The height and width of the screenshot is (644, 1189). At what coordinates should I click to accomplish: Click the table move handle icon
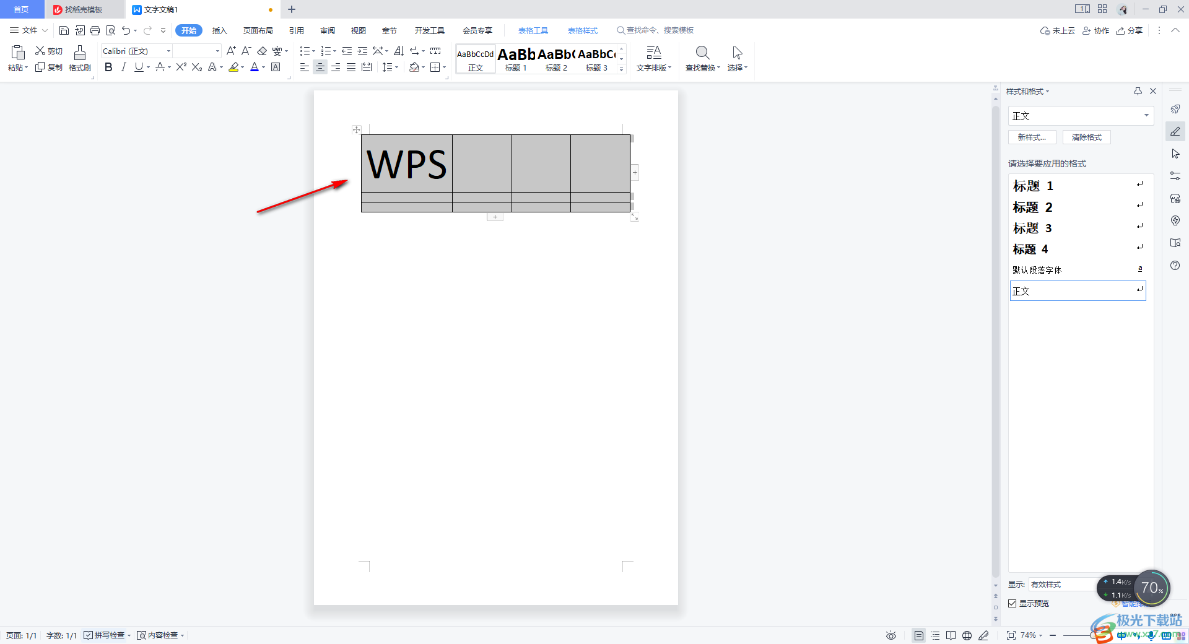coord(356,129)
